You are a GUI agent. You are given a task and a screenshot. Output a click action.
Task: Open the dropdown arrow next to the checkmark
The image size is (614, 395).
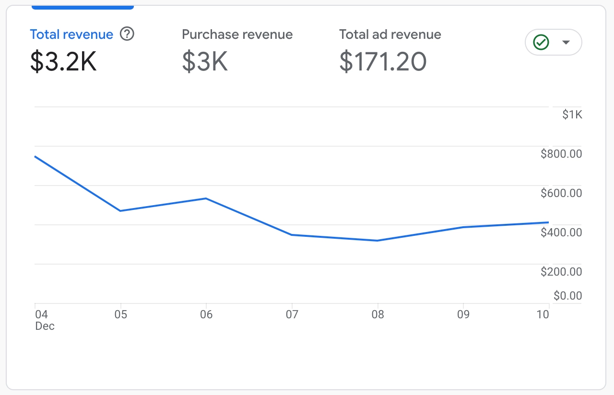click(566, 43)
